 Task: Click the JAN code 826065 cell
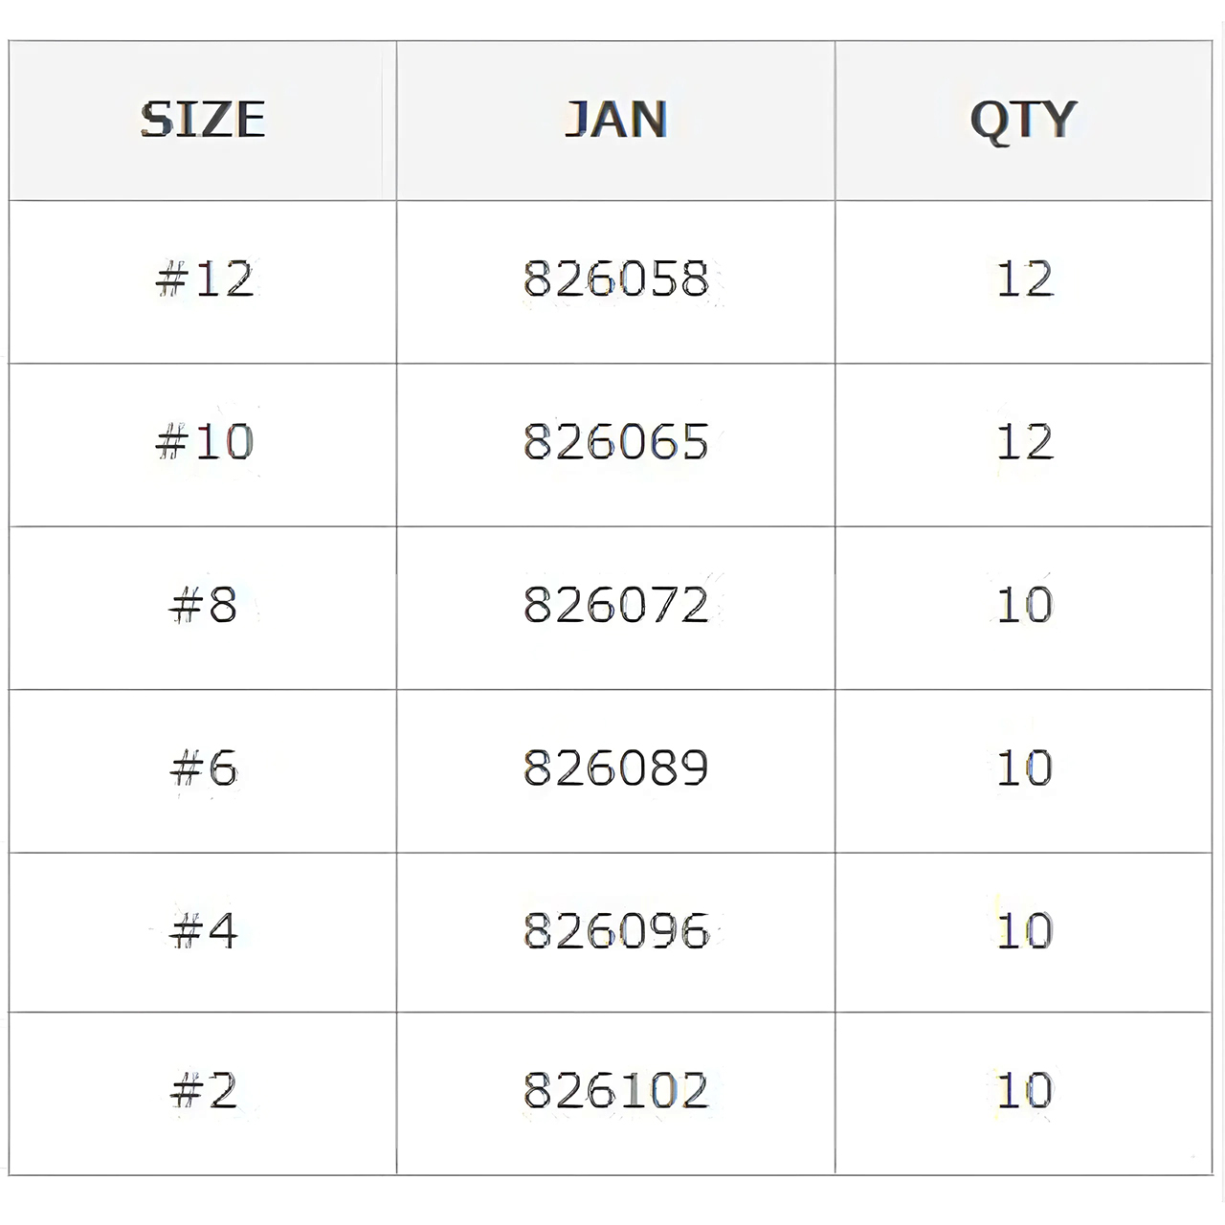tap(615, 442)
